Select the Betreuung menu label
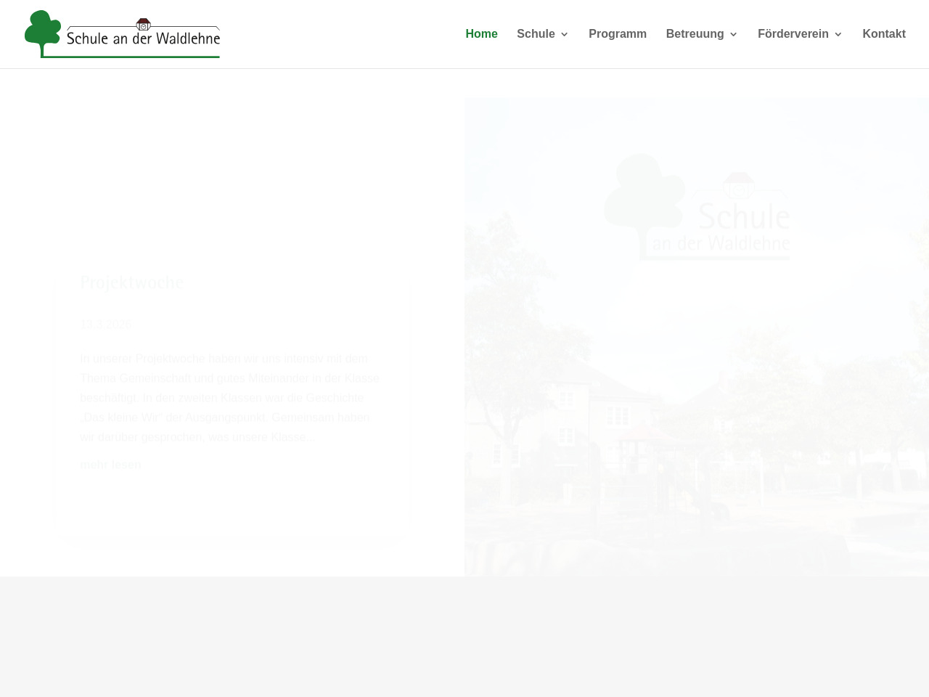This screenshot has width=929, height=697. click(x=695, y=34)
